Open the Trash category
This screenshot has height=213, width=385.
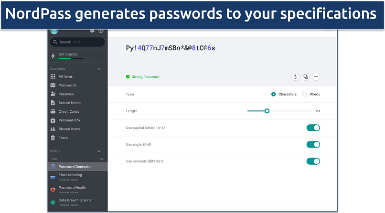coord(63,138)
